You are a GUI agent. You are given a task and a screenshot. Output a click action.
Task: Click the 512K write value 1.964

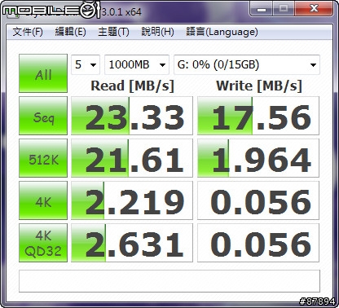pos(258,158)
